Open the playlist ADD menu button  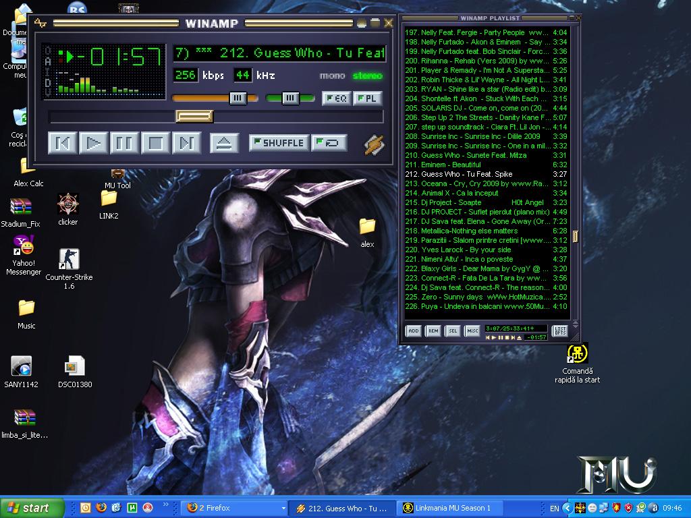tap(414, 330)
